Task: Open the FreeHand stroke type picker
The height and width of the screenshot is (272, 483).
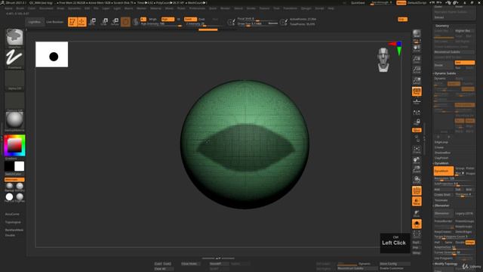Action: pos(14,59)
